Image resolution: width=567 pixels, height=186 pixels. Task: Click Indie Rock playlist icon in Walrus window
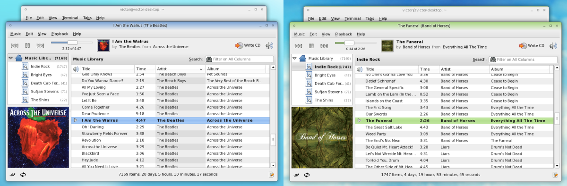coord(25,67)
